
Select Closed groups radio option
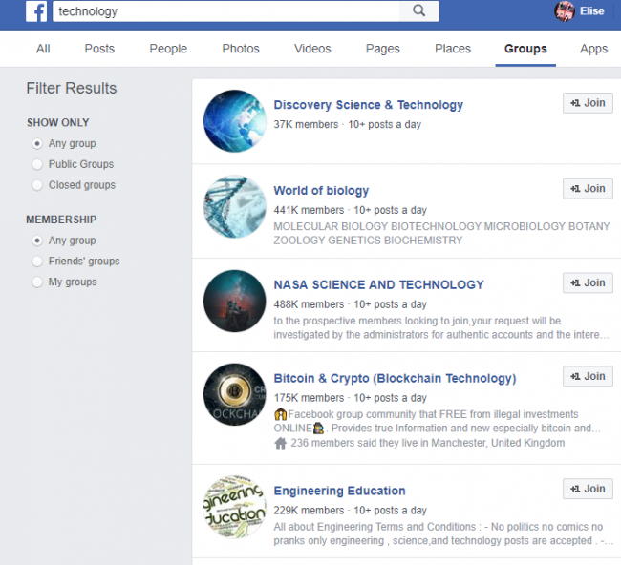click(x=37, y=185)
